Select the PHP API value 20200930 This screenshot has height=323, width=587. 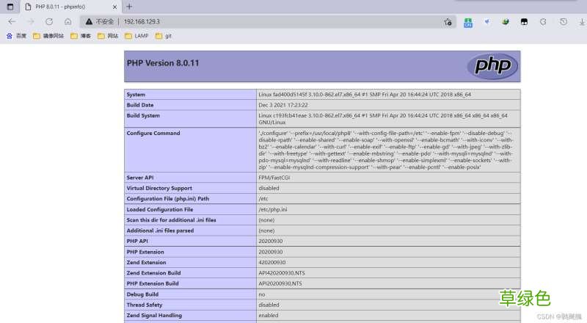270,241
